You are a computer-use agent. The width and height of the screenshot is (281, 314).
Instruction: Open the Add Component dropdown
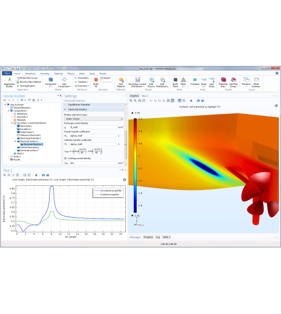pyautogui.click(x=64, y=82)
